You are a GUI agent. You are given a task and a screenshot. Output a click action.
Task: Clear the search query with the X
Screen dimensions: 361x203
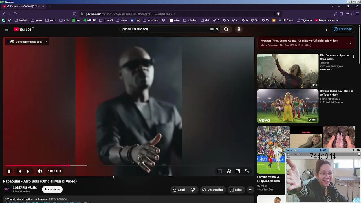tap(217, 29)
